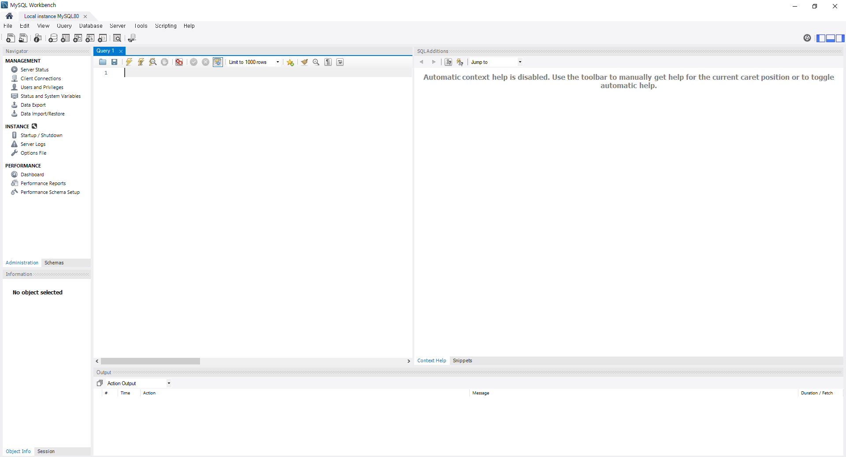Click the editor horizontal scrollbar thumb
This screenshot has width=846, height=457.
coord(150,361)
